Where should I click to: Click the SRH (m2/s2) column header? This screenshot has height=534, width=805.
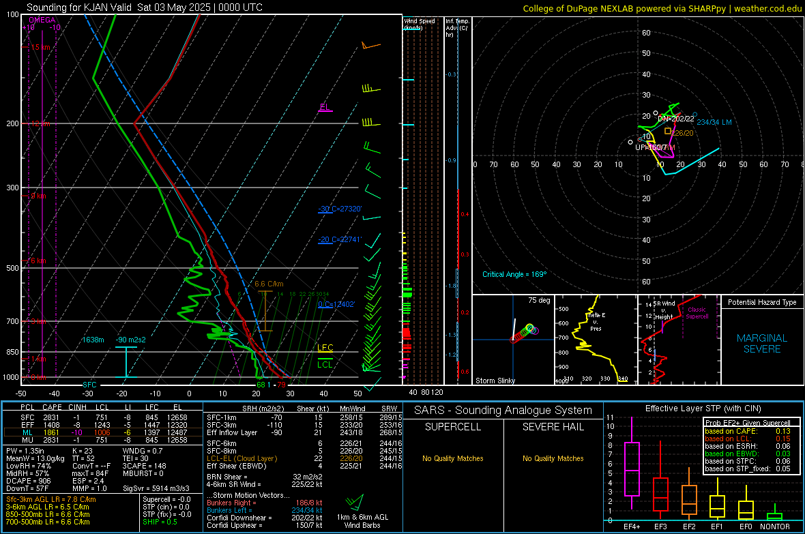pyautogui.click(x=263, y=409)
